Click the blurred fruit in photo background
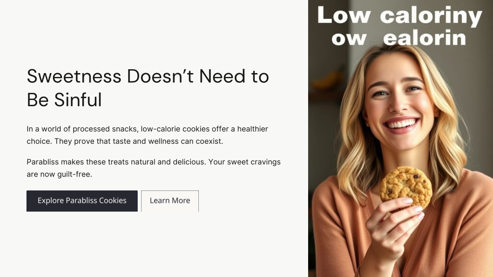Image resolution: width=493 pixels, height=277 pixels. (327, 80)
